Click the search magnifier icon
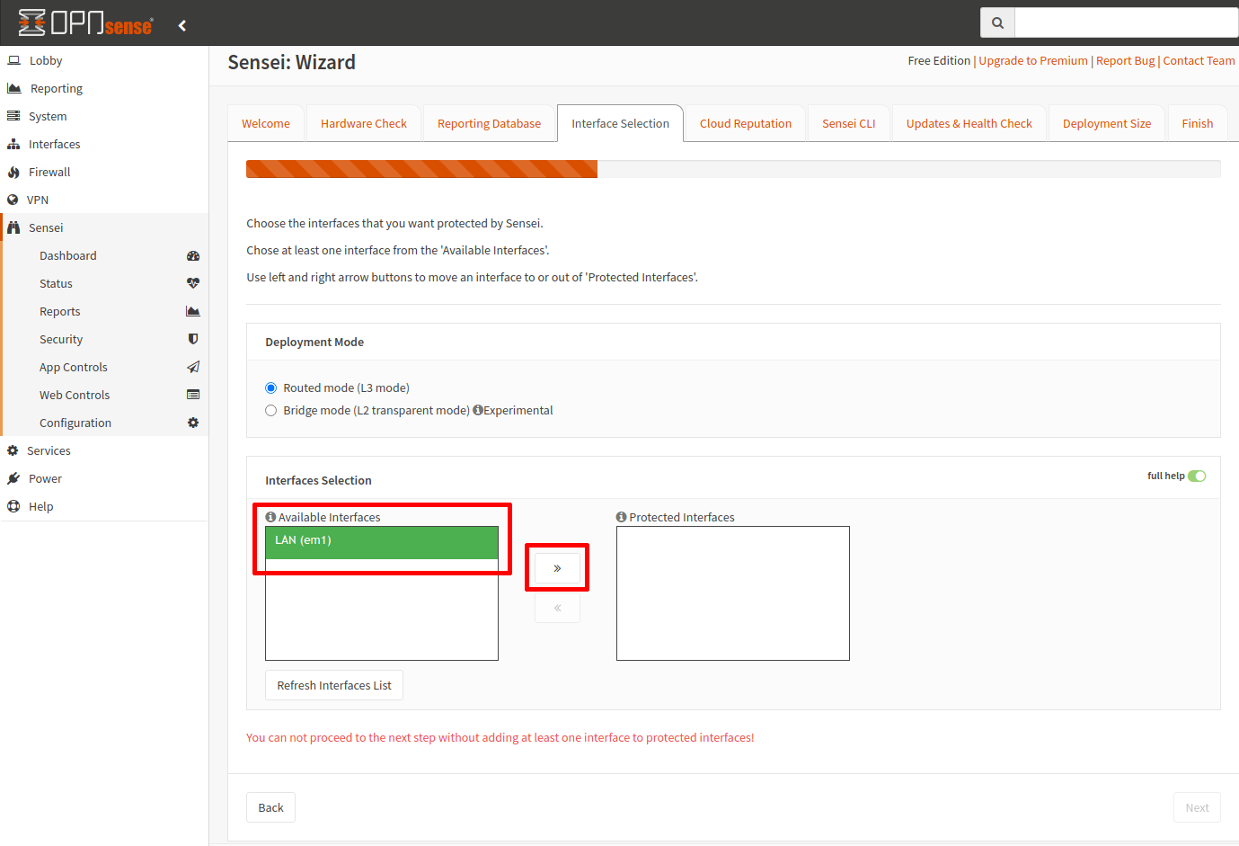This screenshot has height=846, width=1239. click(x=997, y=23)
